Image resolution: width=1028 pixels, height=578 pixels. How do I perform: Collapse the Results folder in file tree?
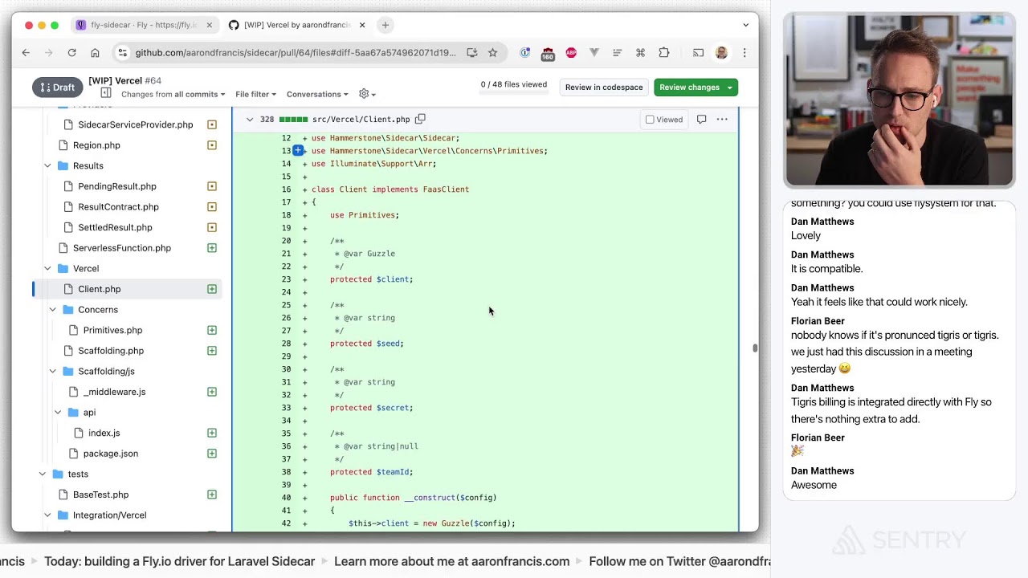tap(47, 165)
